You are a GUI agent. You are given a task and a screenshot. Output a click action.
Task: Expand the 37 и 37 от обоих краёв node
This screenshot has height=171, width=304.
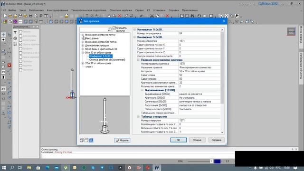(x=83, y=63)
